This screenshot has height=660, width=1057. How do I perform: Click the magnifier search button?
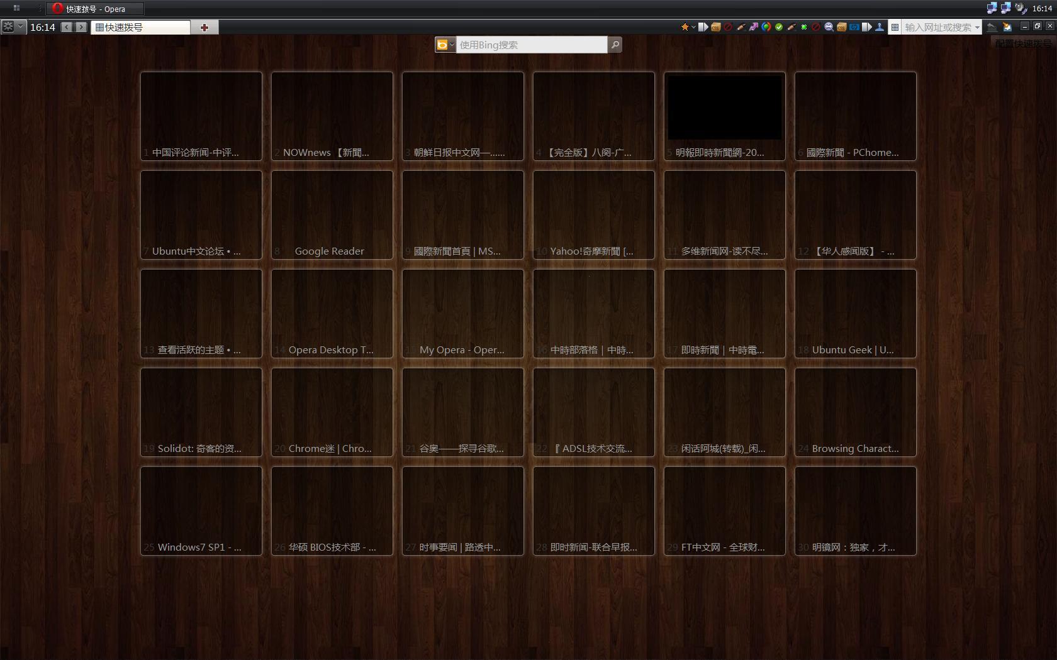pos(615,45)
